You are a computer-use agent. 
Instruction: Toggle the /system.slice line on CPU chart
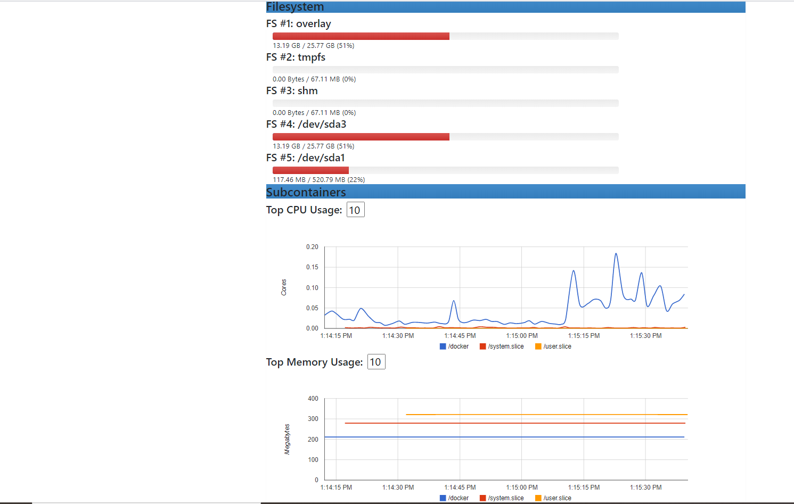[x=501, y=346]
